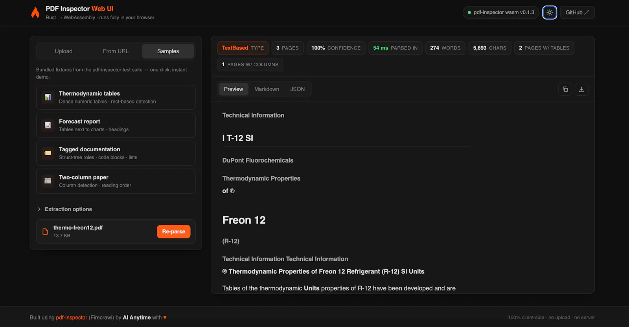
Task: Click the 13.7 KB file size text
Action: tap(62, 236)
